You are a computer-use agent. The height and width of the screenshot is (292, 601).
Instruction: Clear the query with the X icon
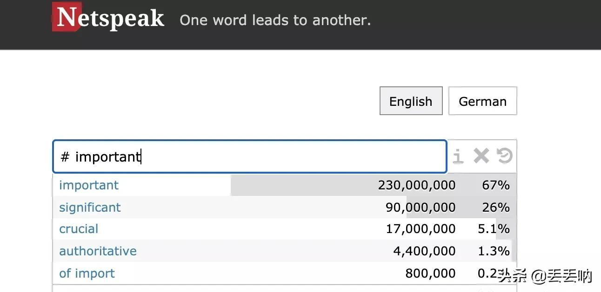(481, 156)
